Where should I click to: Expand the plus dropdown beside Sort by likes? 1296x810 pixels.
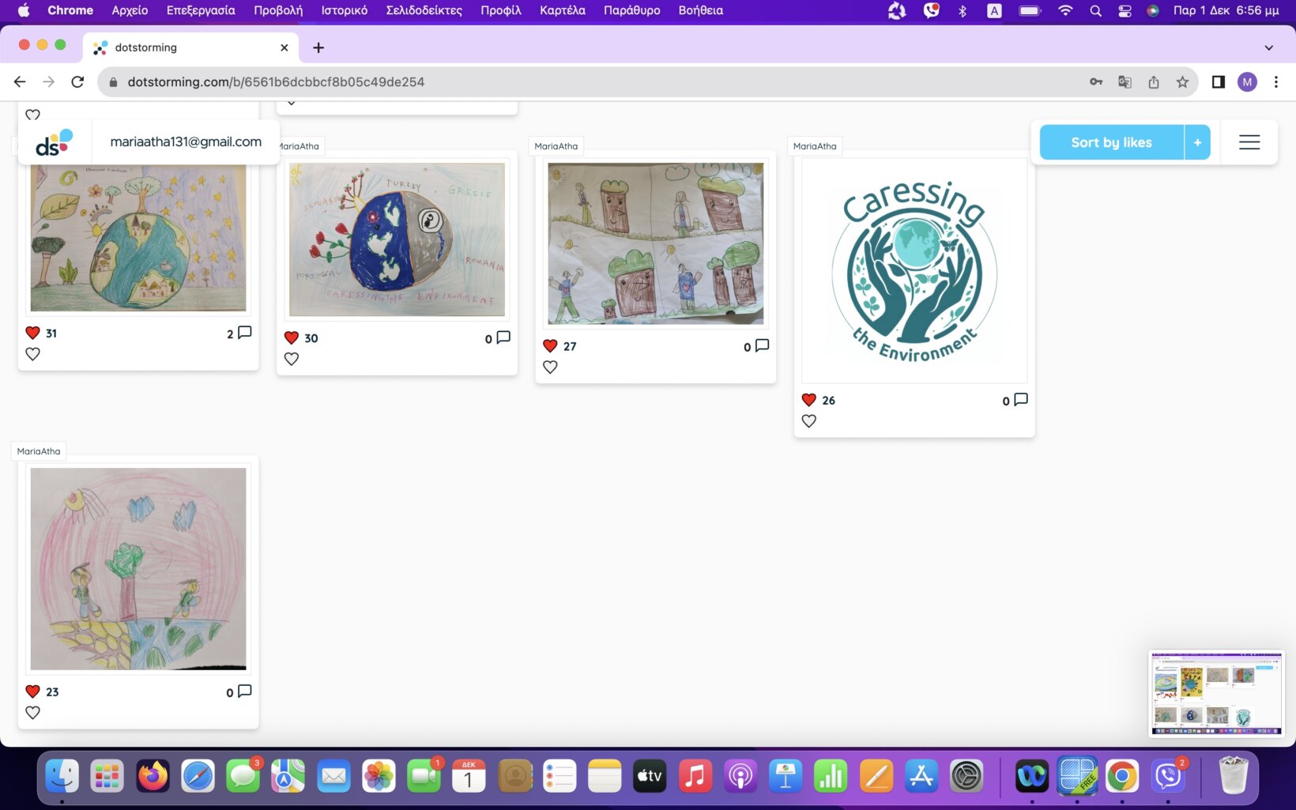tap(1197, 142)
